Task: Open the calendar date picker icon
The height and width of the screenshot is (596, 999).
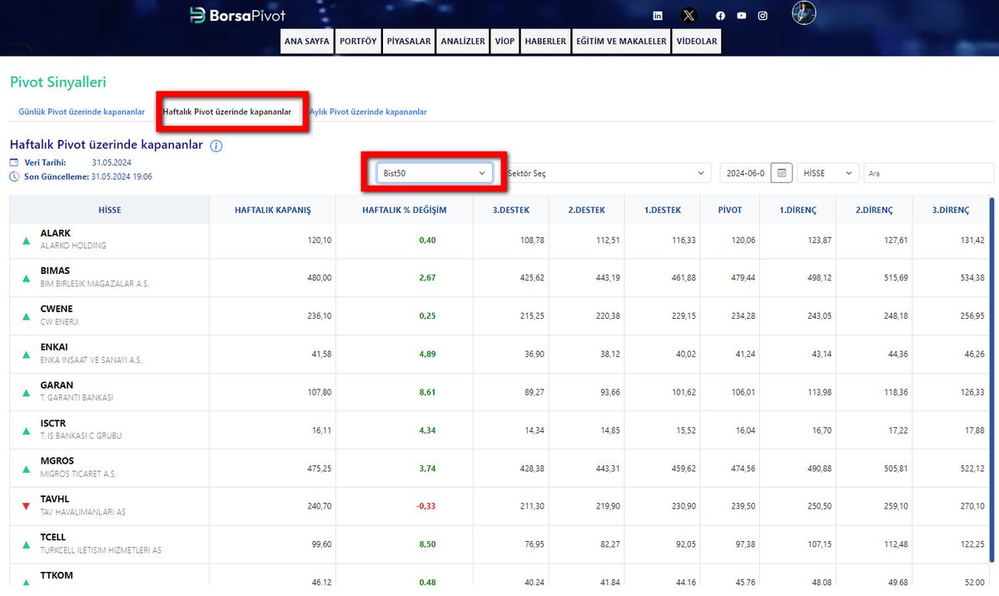Action: tap(781, 173)
